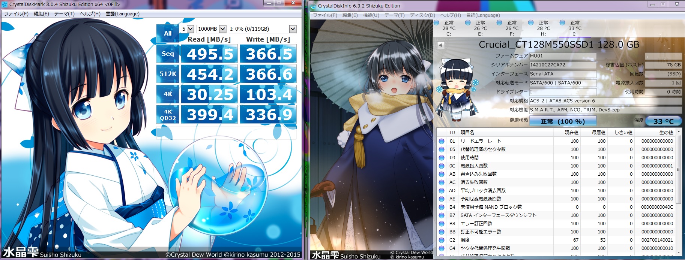Click status orb for AE 予期せぬ電源断回数
The width and height of the screenshot is (685, 260).
pos(442,199)
